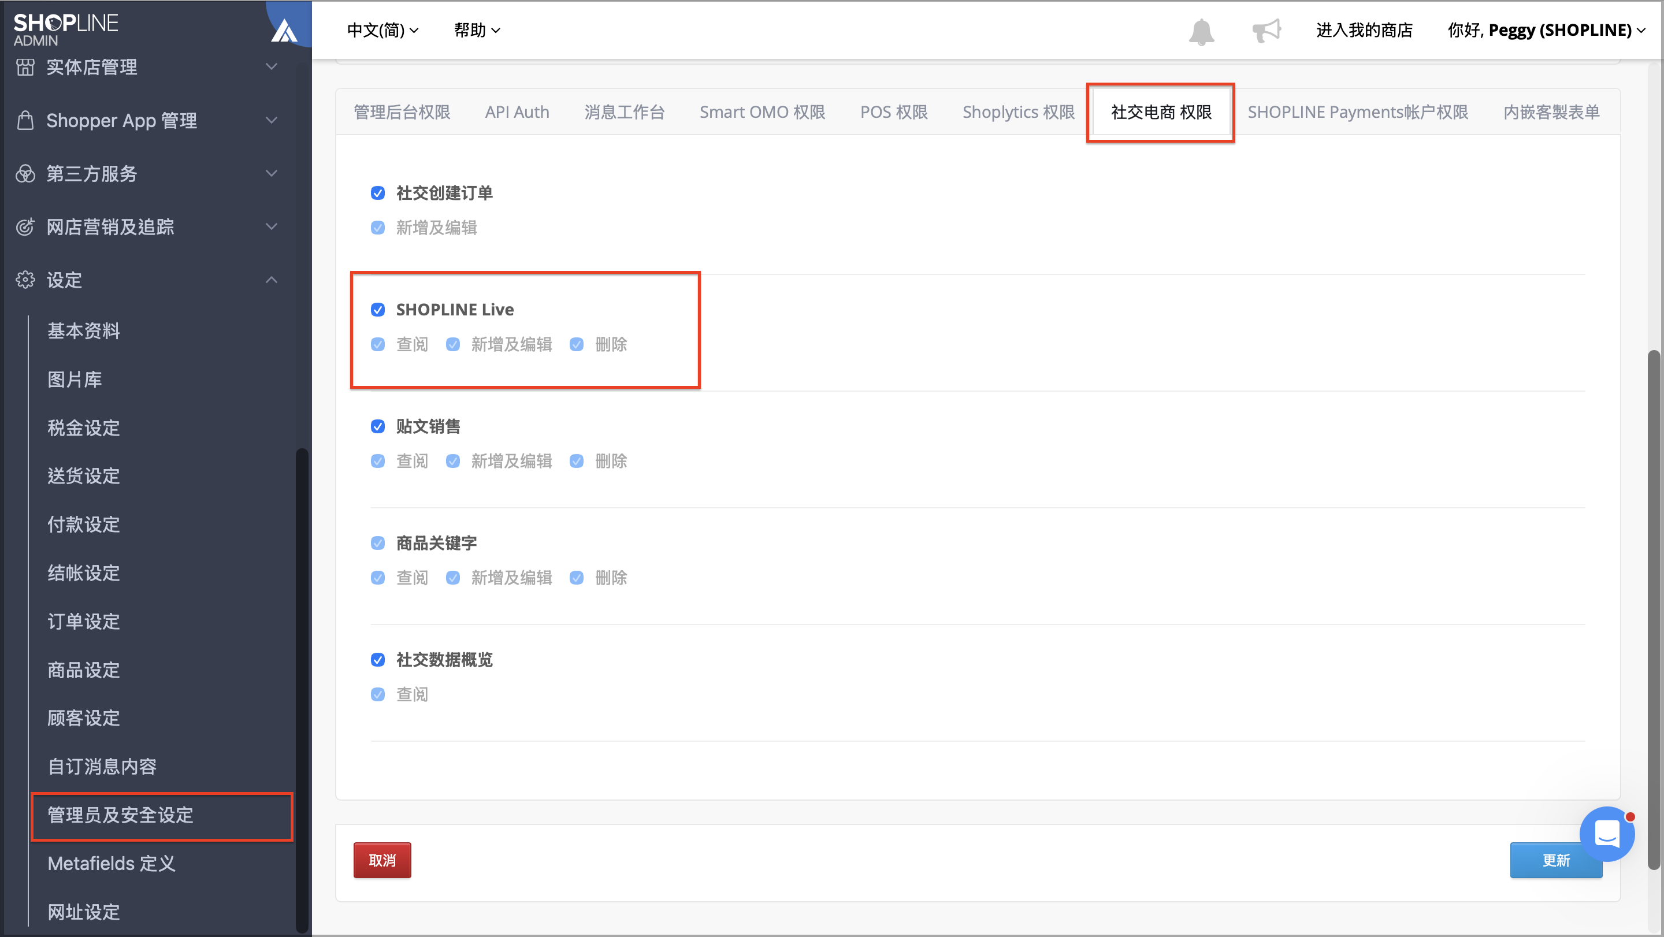The height and width of the screenshot is (937, 1664).
Task: Open 图片库 in settings menu
Action: [x=75, y=379]
